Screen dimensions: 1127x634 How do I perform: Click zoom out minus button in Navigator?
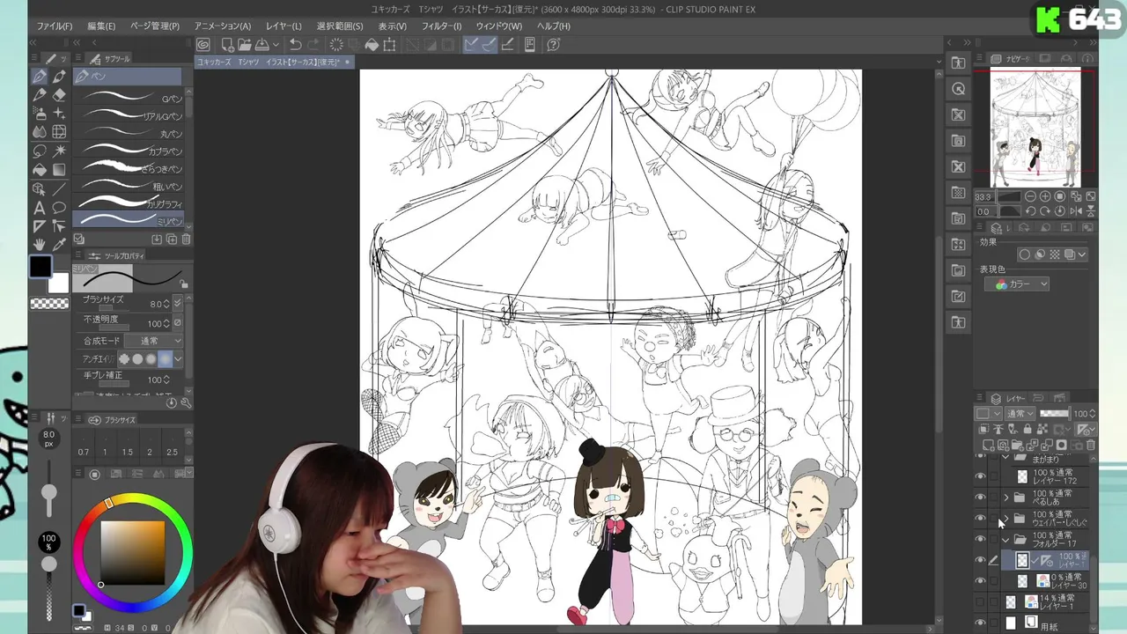[1031, 196]
